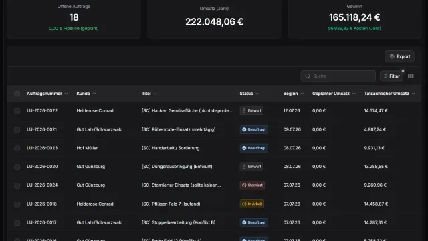Click start date 09.07.26
This screenshot has height=241, width=428.
(x=292, y=129)
